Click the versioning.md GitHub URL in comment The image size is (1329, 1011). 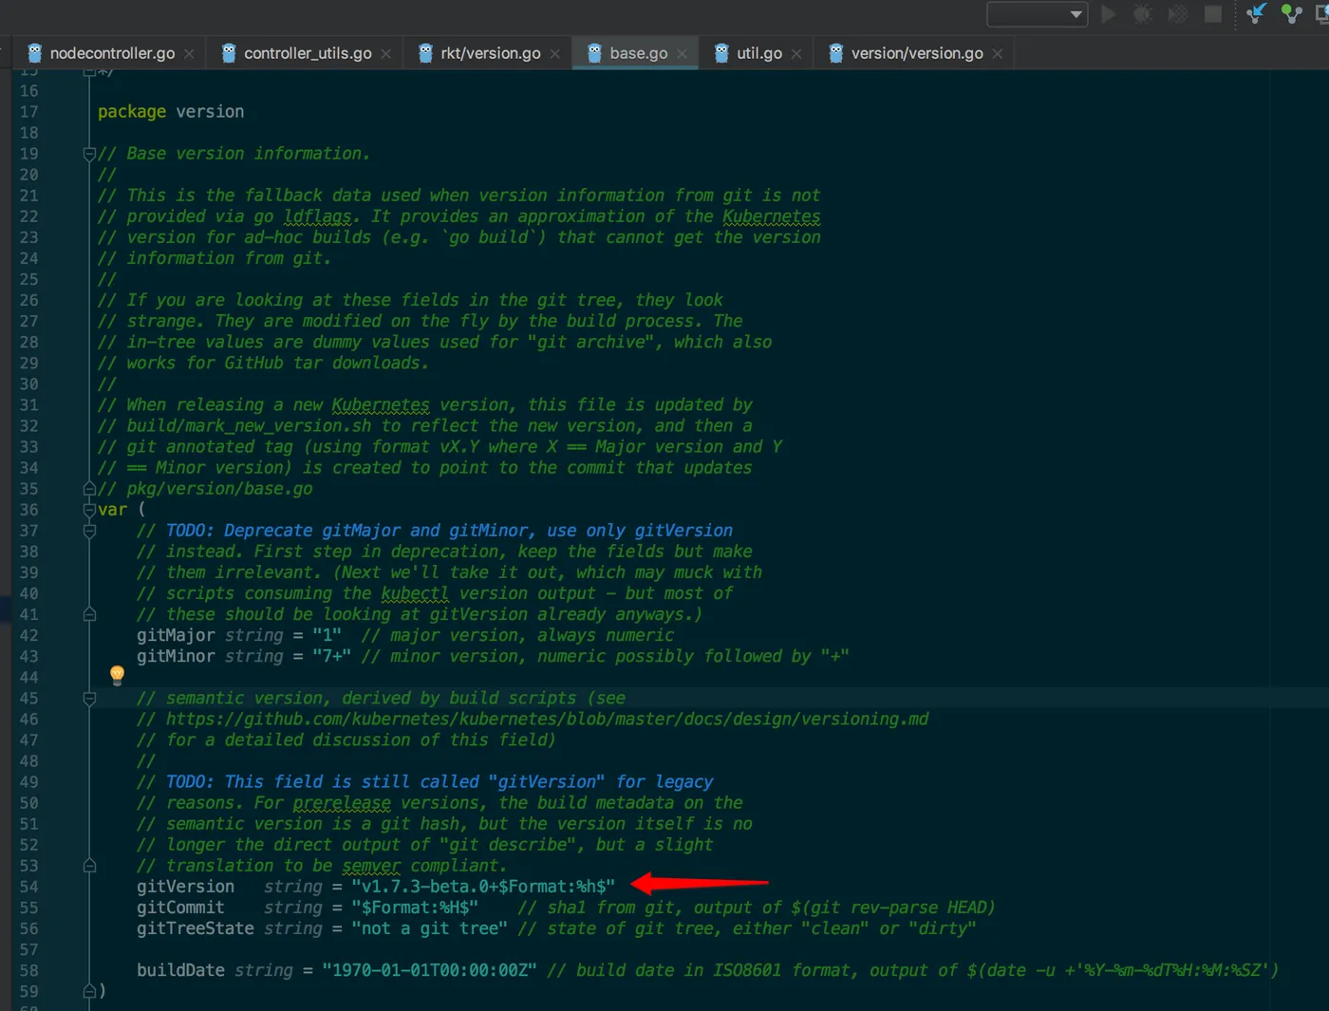pyautogui.click(x=547, y=719)
